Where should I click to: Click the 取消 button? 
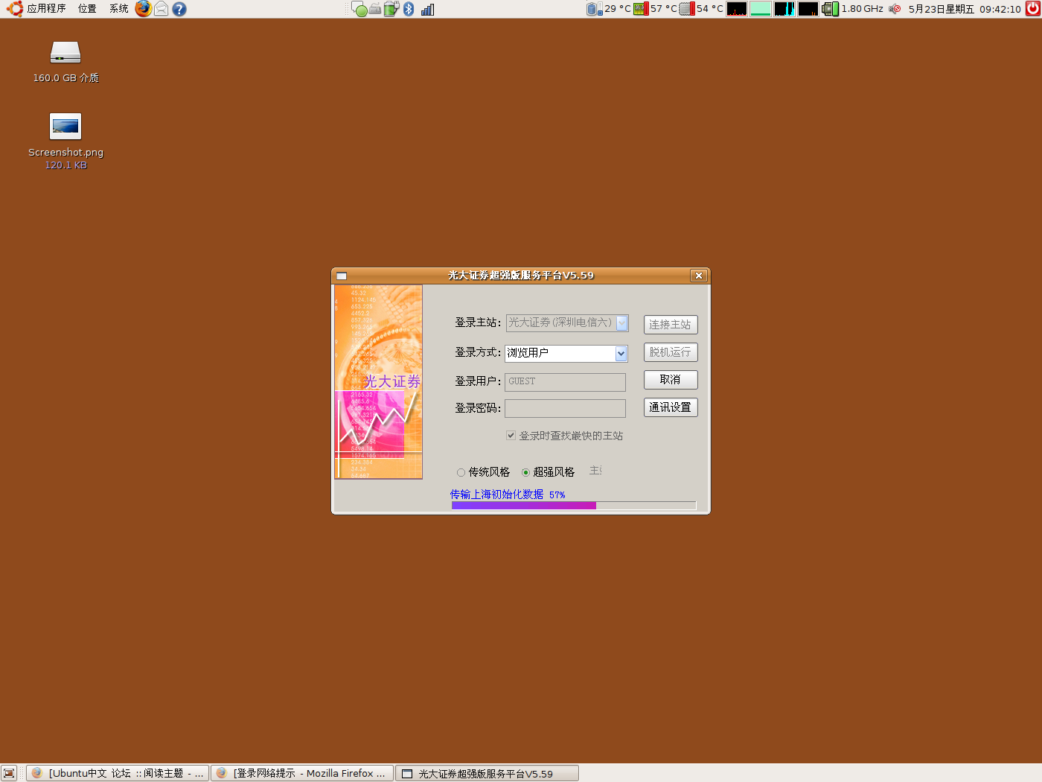[x=671, y=380]
